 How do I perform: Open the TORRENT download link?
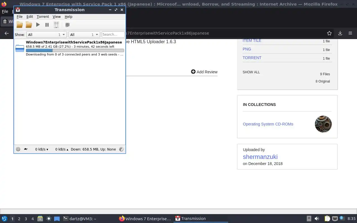point(252,58)
